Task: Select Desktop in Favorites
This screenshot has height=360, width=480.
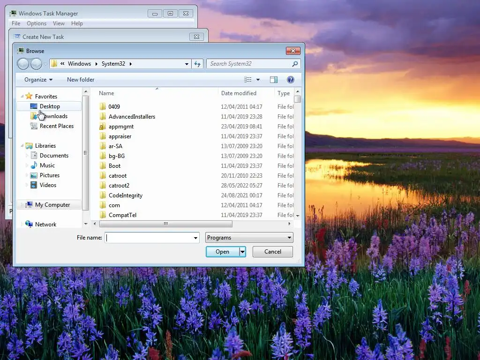Action: [50, 106]
